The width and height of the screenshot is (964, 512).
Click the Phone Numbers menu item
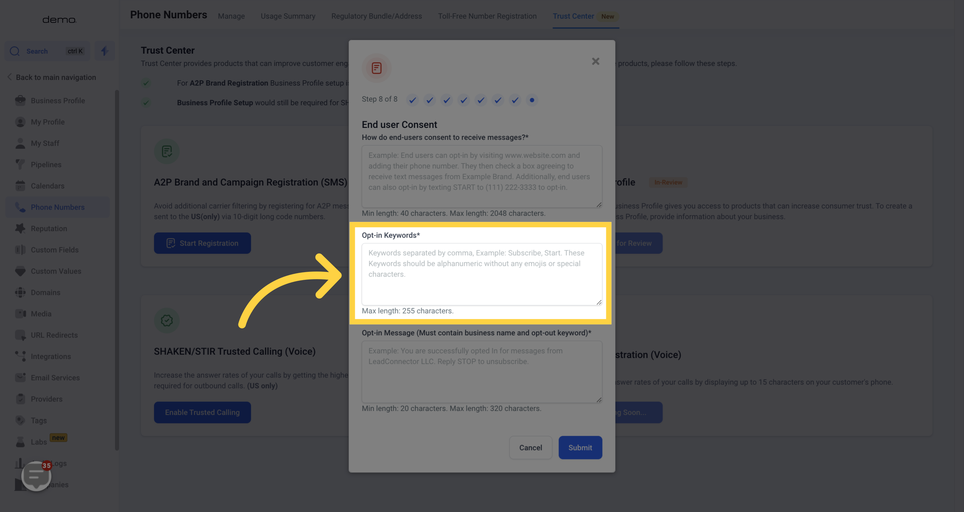[x=57, y=207]
